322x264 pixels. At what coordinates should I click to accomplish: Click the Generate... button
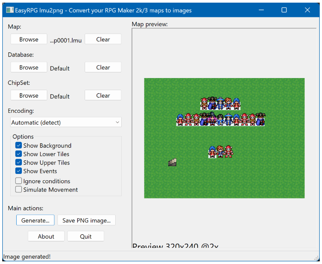point(35,220)
